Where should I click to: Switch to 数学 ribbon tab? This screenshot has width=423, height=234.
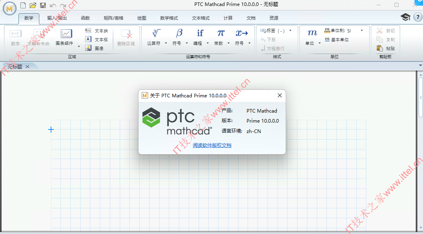pyautogui.click(x=29, y=18)
